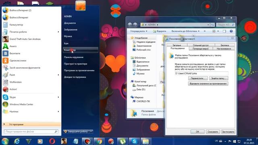Open the view options dropdown arrow

tap(218, 31)
